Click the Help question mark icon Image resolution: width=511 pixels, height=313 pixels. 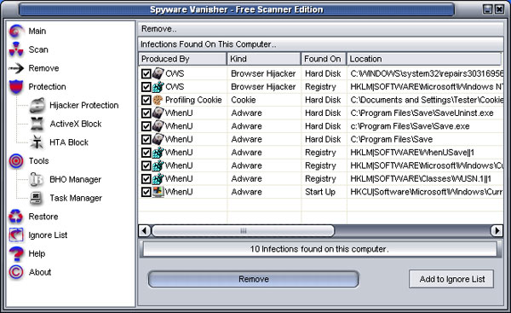pos(16,253)
